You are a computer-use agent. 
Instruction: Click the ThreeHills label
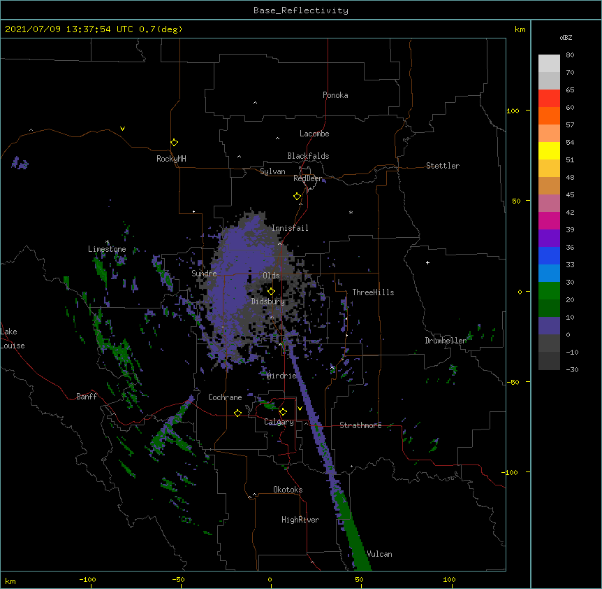point(373,292)
